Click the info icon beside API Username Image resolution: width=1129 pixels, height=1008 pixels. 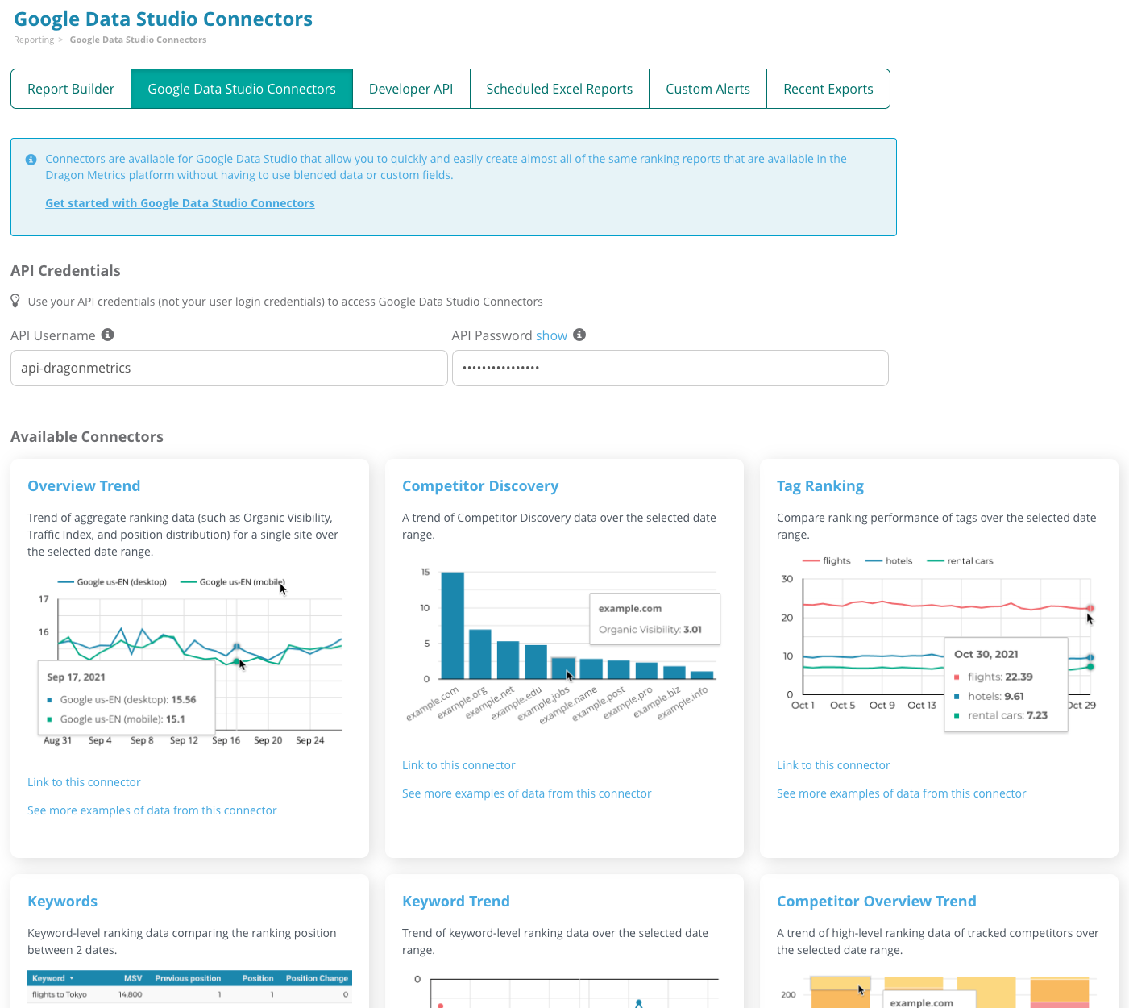pos(107,335)
